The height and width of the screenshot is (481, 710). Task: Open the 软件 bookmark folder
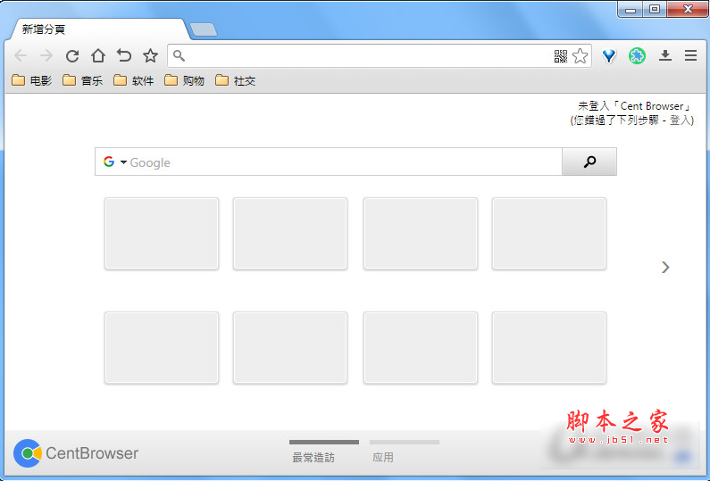(x=134, y=80)
